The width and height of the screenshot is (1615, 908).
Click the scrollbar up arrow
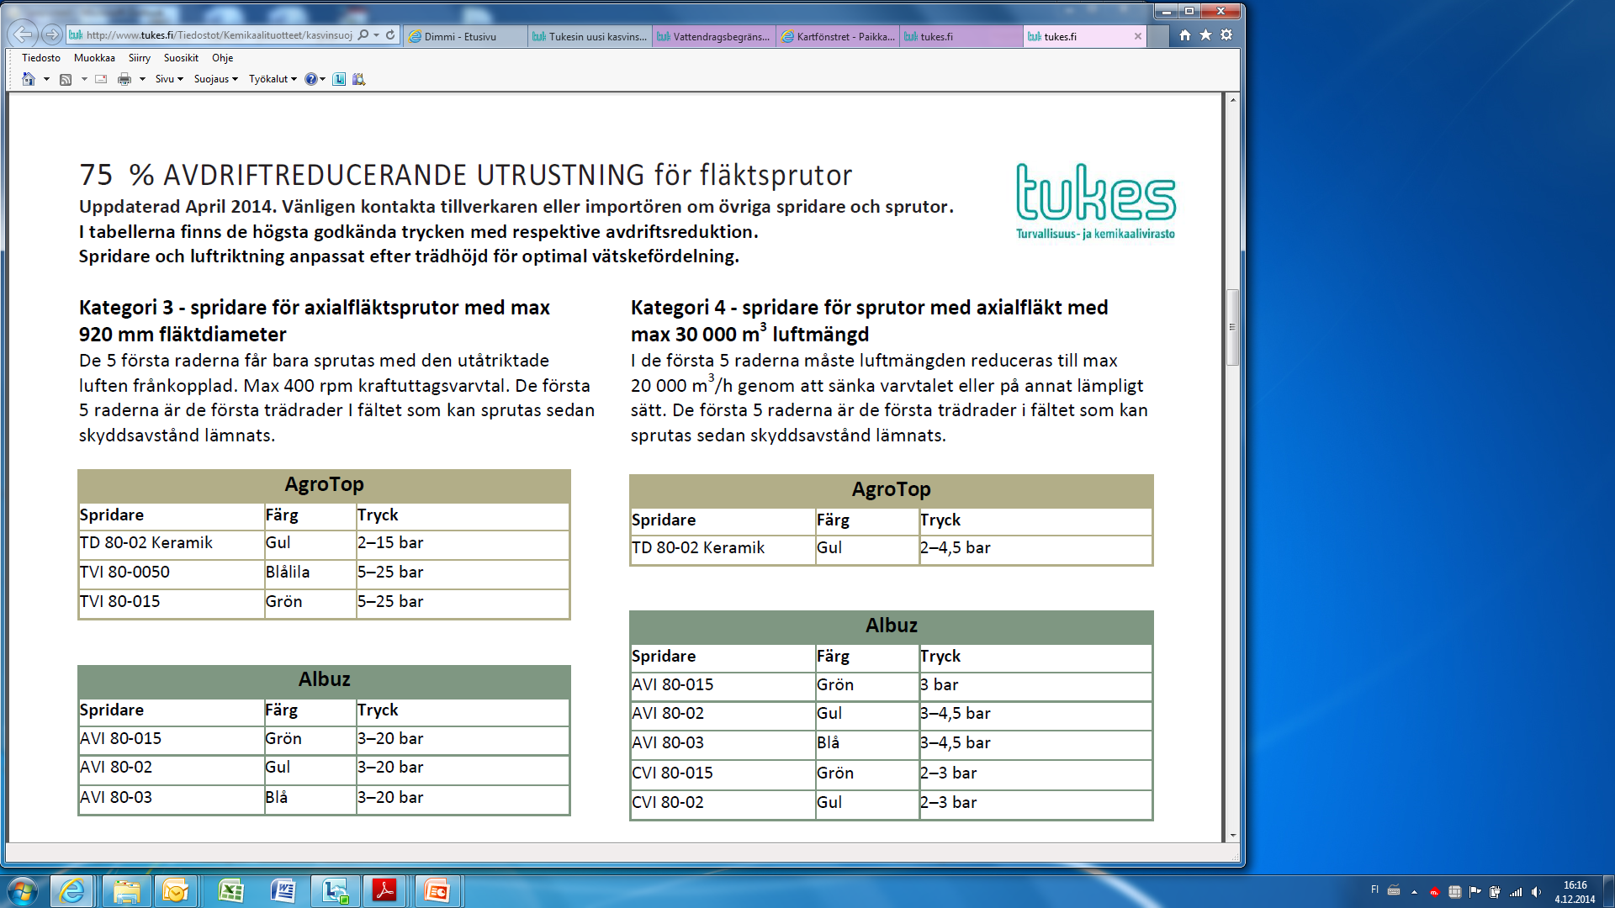1233,99
